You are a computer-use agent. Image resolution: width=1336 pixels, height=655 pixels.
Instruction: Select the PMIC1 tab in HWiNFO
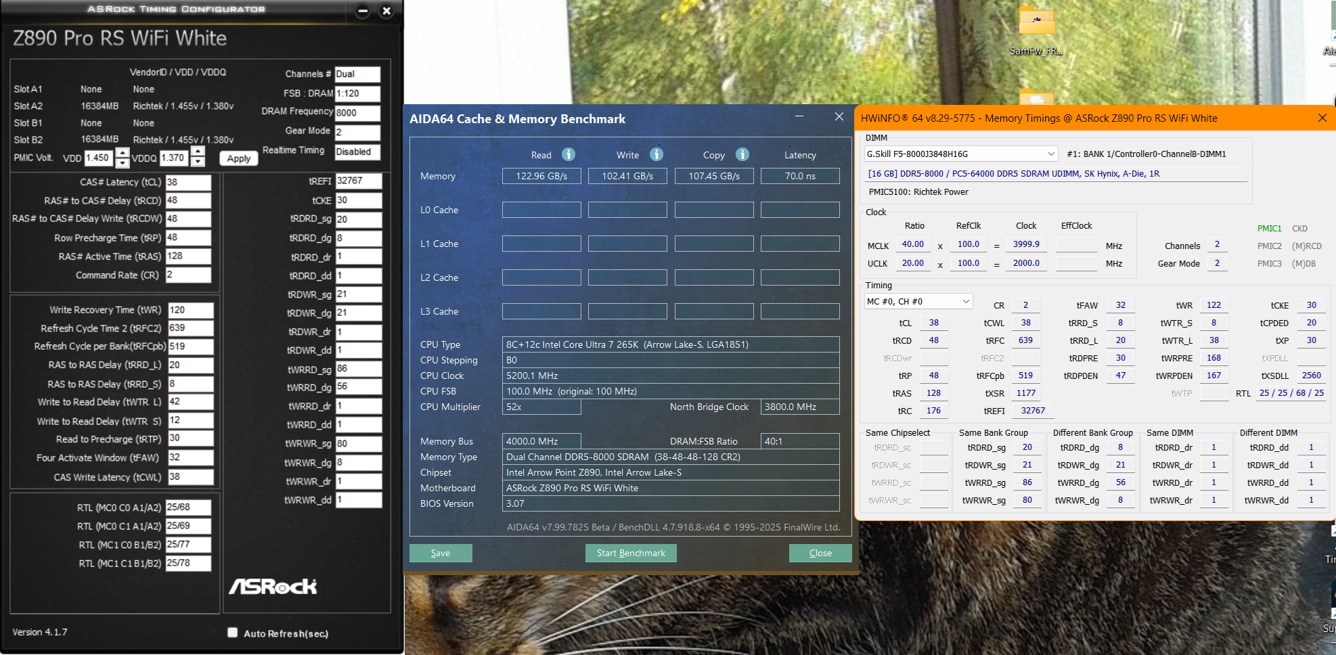[x=1269, y=229]
